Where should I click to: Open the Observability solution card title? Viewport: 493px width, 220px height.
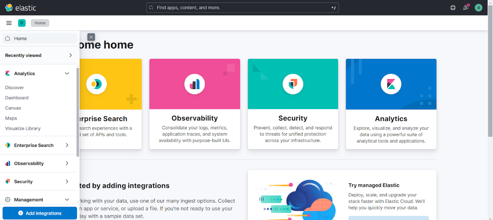[195, 118]
